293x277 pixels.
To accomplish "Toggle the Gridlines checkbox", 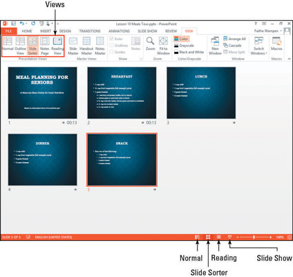I will coord(111,45).
